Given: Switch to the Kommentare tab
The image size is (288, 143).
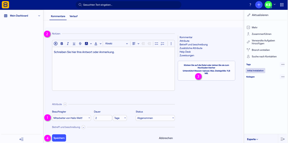Looking at the screenshot, I should [x=58, y=16].
